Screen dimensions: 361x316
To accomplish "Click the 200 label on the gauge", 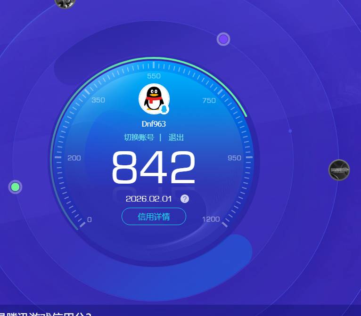I will pyautogui.click(x=74, y=158).
